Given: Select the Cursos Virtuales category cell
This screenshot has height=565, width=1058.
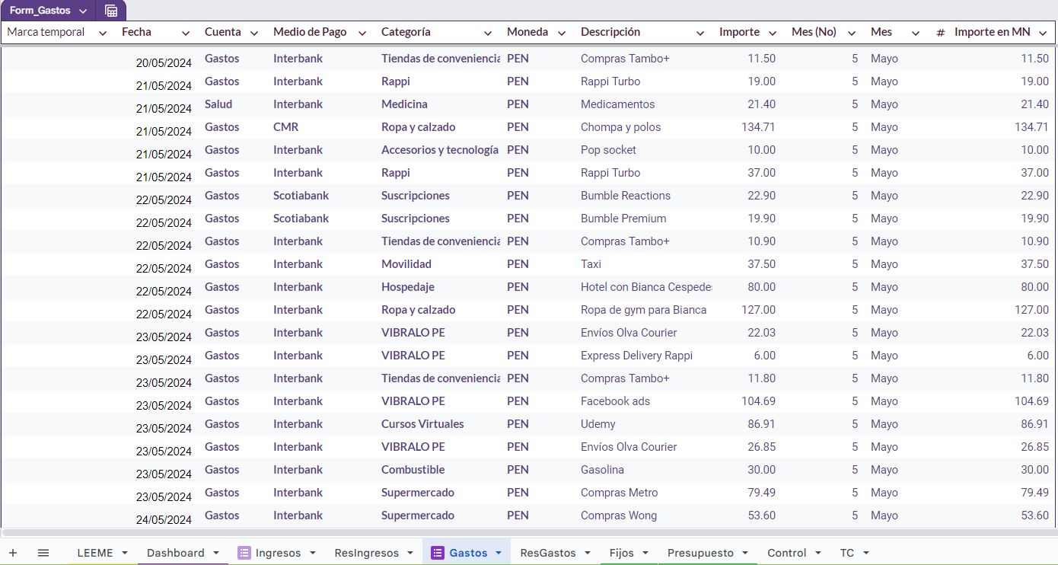Looking at the screenshot, I should (422, 424).
